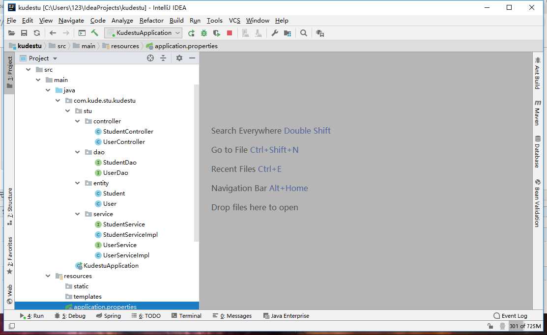
Task: Open the Spring tool window tab
Action: (x=109, y=316)
